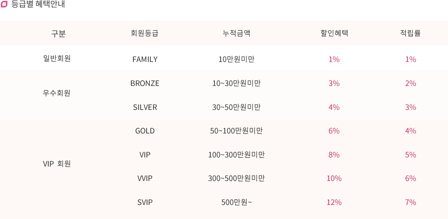Click the VVIP grade cell
Image resolution: width=448 pixels, height=219 pixels.
[145, 179]
